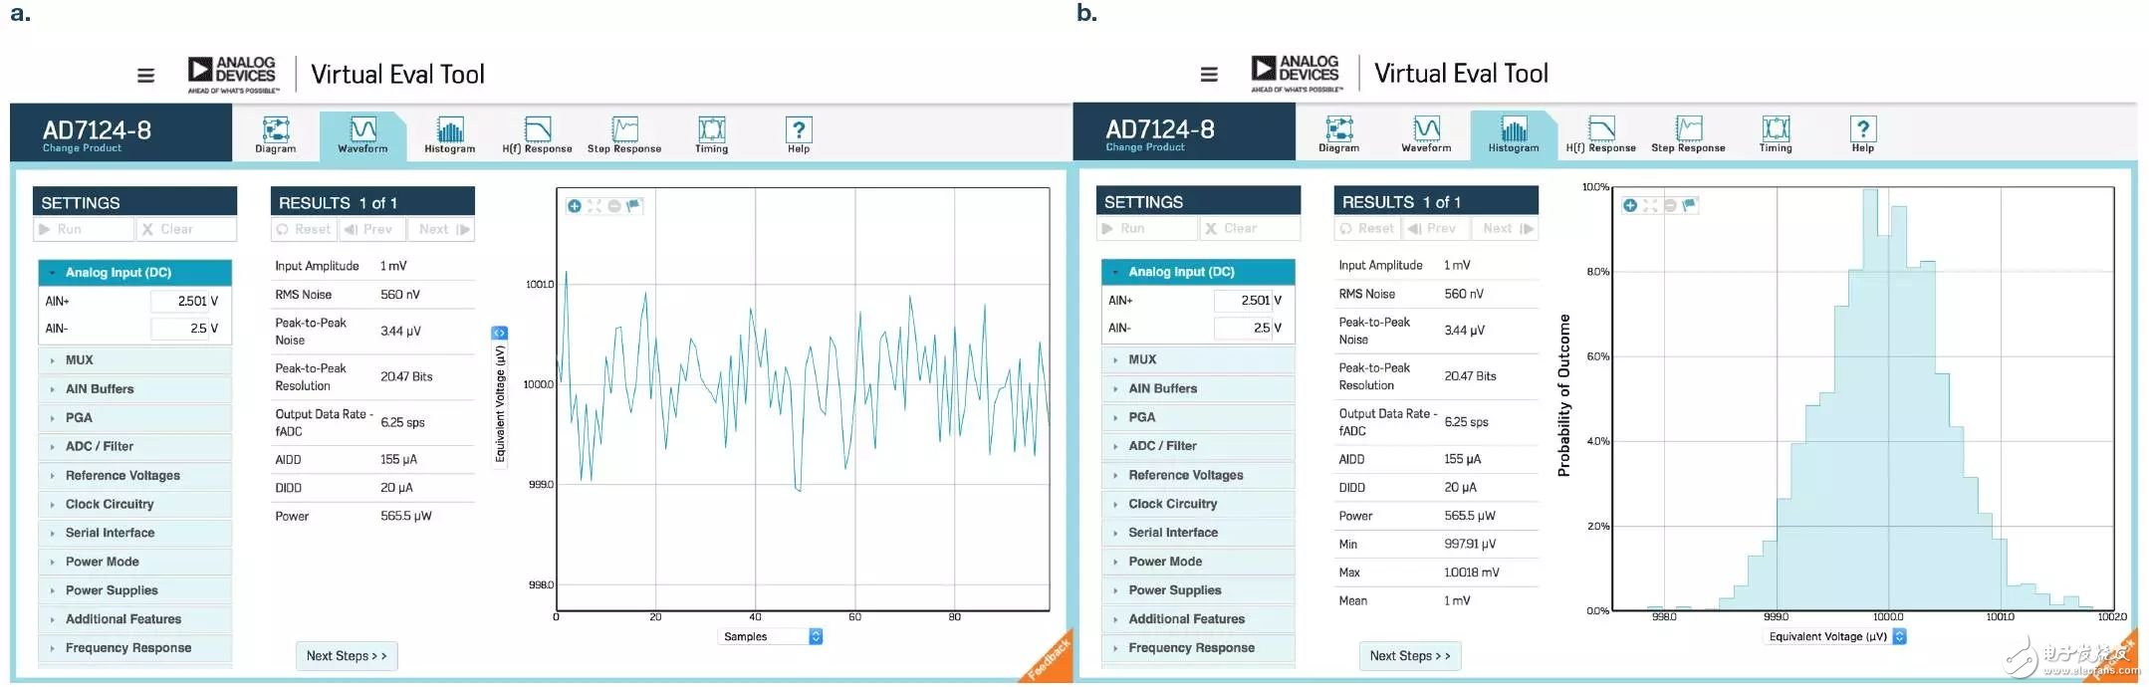Viewport: 2149px width, 687px height.
Task: Open the Samples axis dropdown
Action: point(816,636)
